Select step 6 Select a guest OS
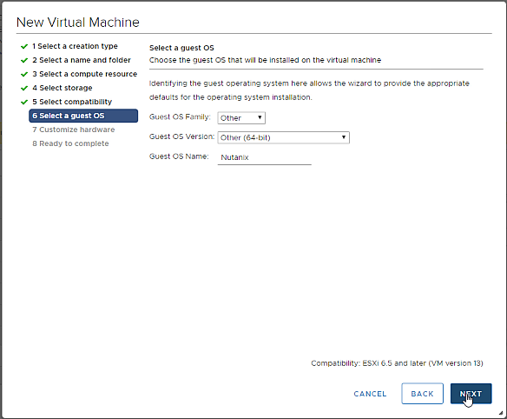The image size is (507, 419). pos(83,116)
